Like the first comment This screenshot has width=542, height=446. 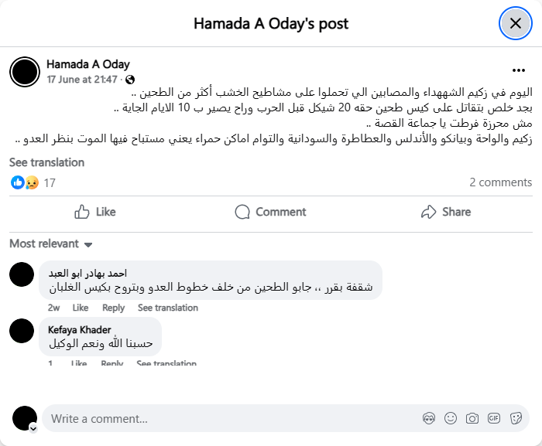coord(81,308)
